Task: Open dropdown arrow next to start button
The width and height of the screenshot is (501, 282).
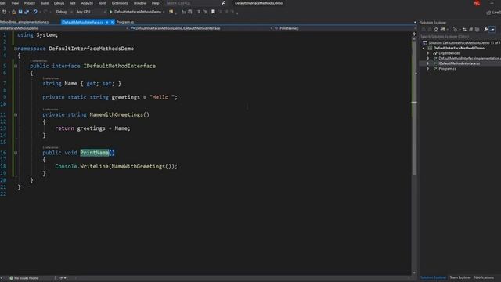Action: 164,12
